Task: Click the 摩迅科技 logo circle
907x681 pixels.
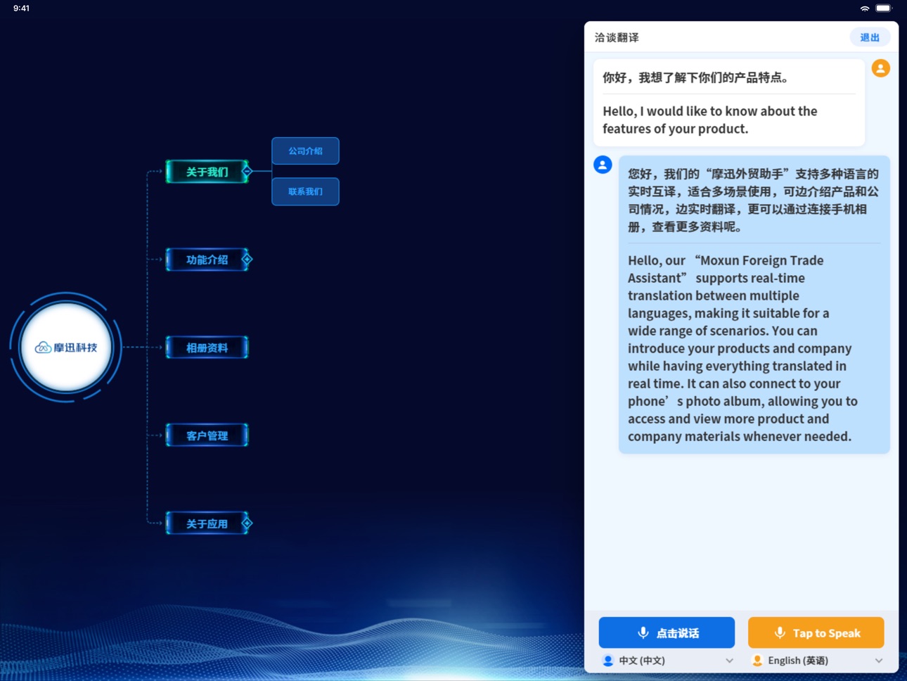Action: tap(66, 347)
